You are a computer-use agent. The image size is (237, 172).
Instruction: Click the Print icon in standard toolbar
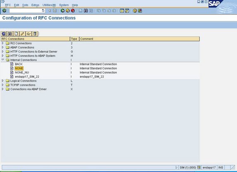point(81,11)
